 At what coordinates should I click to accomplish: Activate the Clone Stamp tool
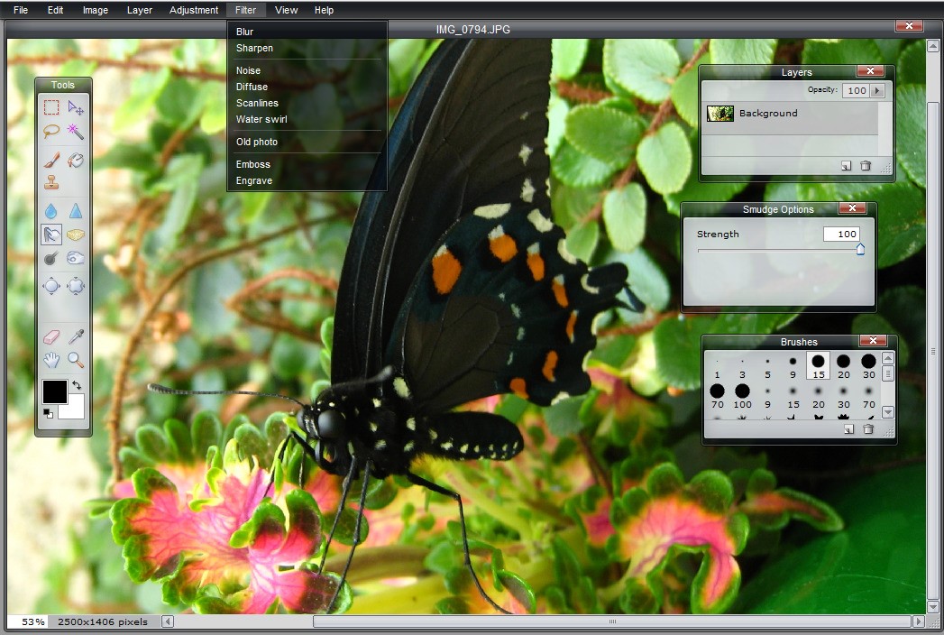click(51, 182)
